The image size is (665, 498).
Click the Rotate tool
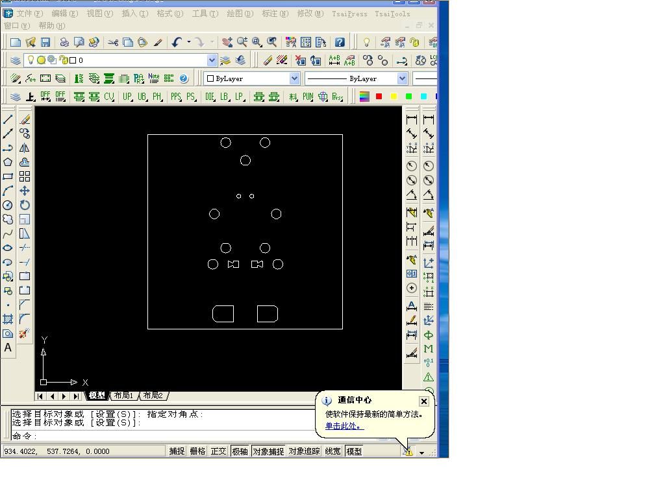pyautogui.click(x=25, y=206)
